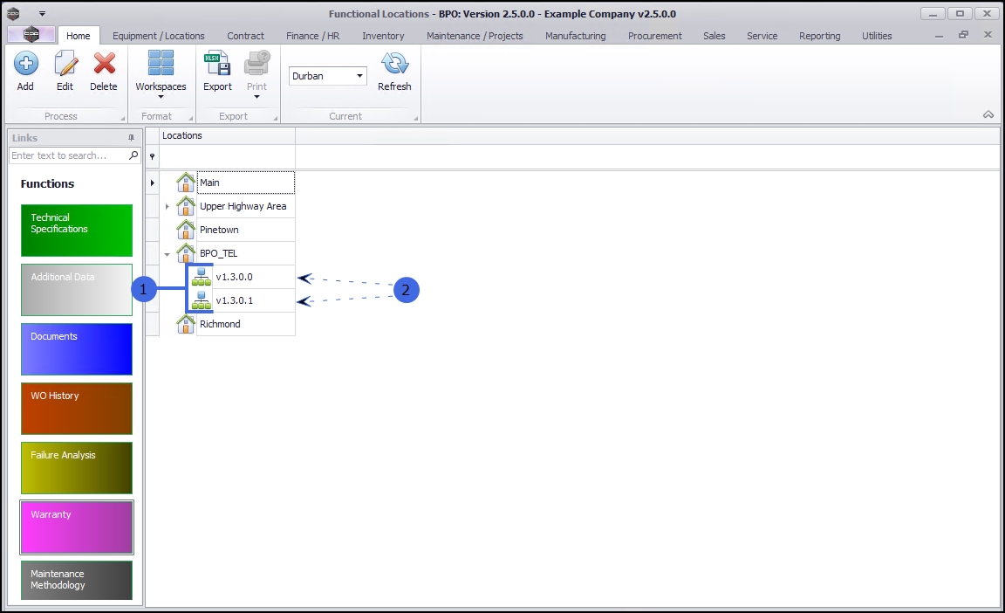The image size is (1005, 613).
Task: Open the Export group dialog launcher
Action: tap(276, 118)
